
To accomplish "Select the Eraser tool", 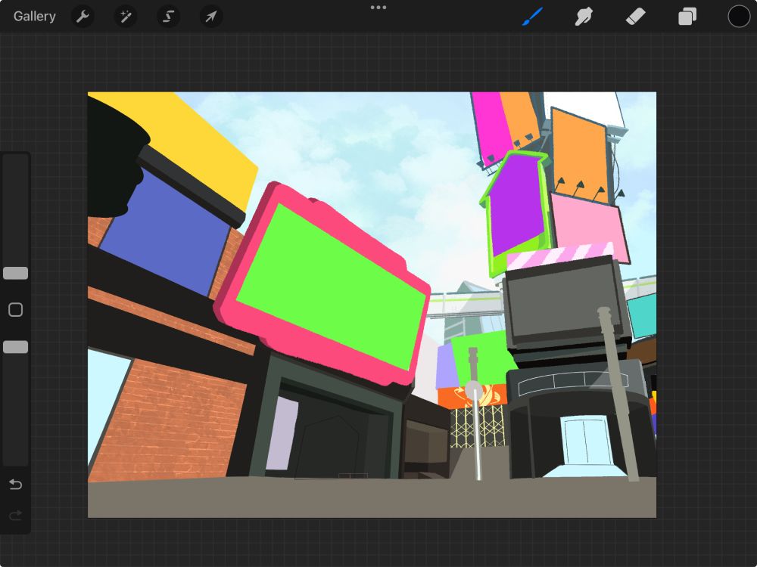I will tap(635, 17).
